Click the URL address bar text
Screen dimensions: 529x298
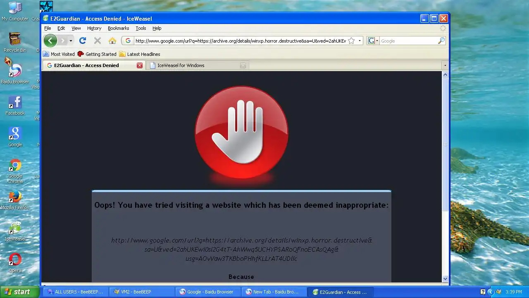[x=240, y=41]
